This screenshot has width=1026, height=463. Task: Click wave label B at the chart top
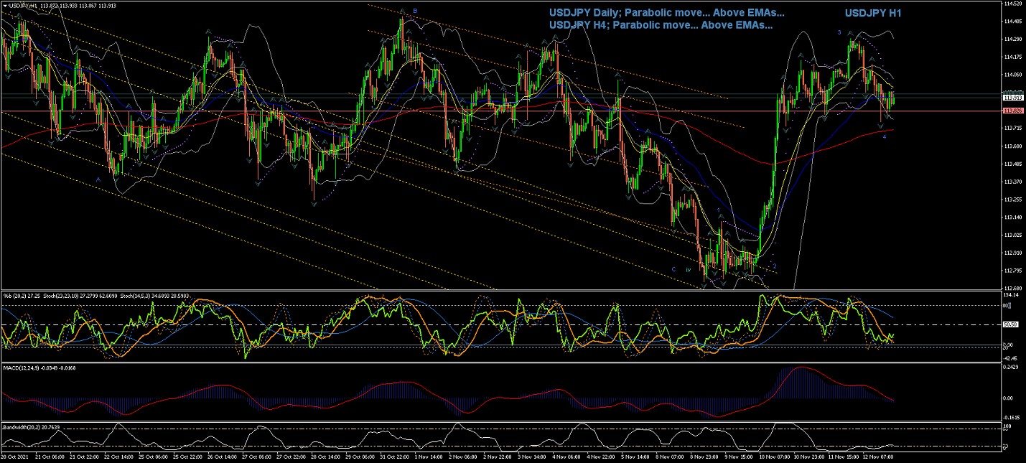click(415, 11)
